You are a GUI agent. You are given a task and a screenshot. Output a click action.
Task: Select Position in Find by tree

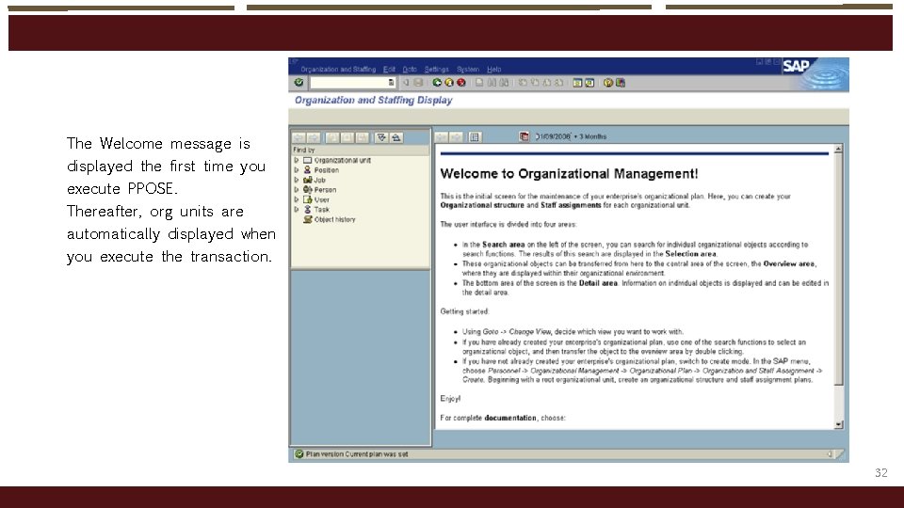coord(327,170)
